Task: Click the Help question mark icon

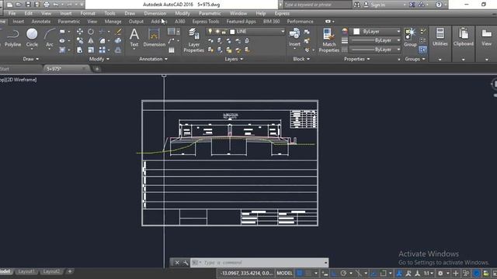Action: (x=439, y=5)
